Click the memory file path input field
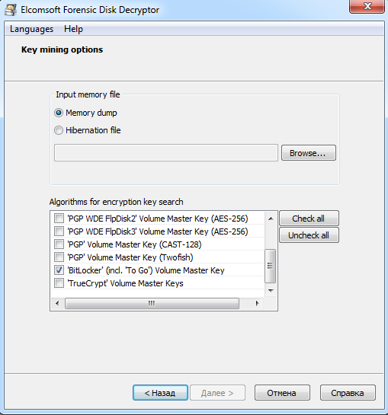This screenshot has height=415, width=388. click(x=166, y=153)
